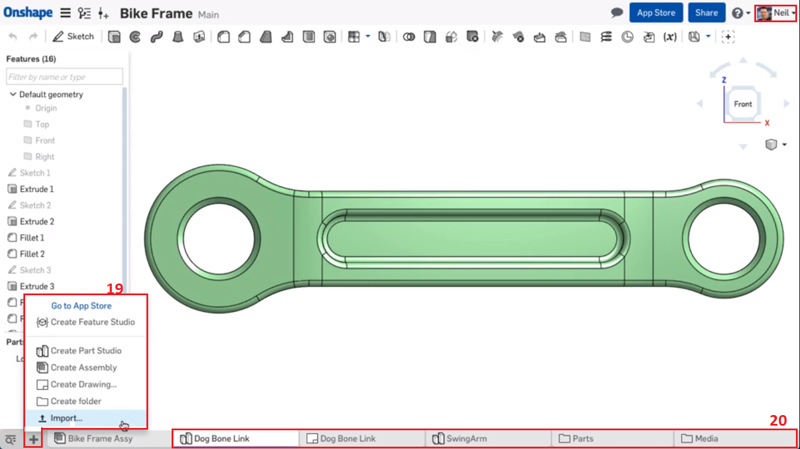Click the Filter by name or type field

point(64,77)
